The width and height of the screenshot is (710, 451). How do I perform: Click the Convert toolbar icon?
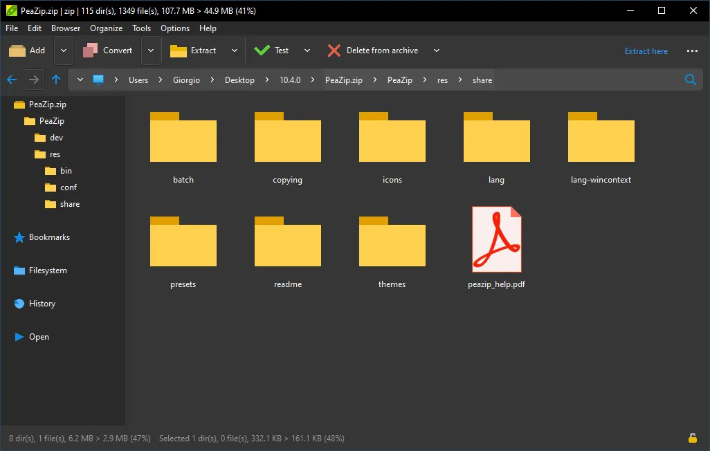coord(89,50)
